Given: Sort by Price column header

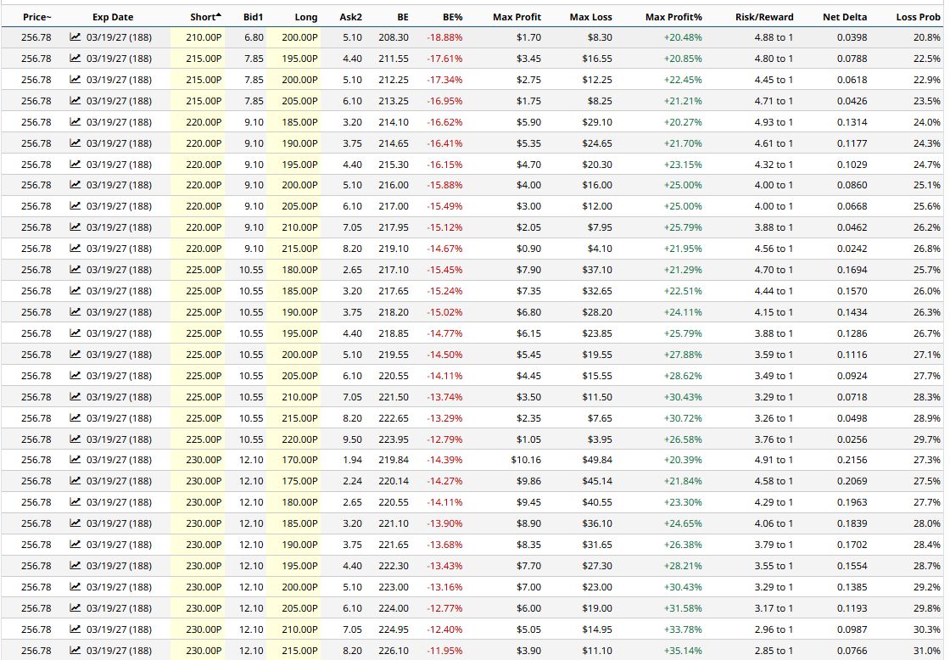Looking at the screenshot, I should point(37,17).
